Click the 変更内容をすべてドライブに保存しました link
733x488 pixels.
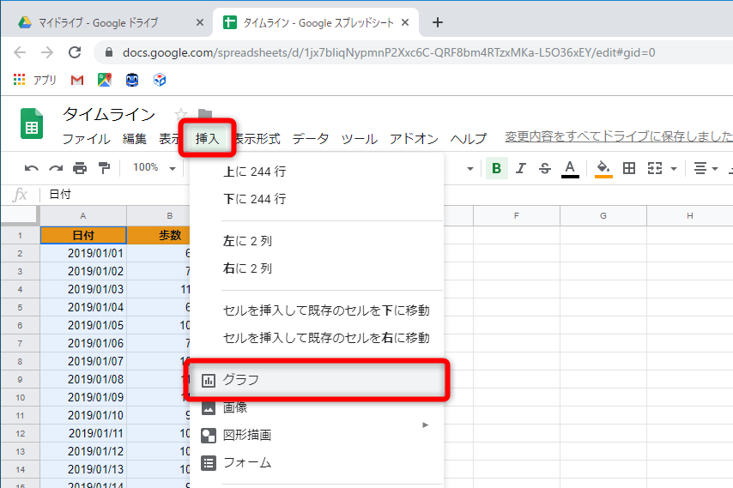tap(619, 136)
